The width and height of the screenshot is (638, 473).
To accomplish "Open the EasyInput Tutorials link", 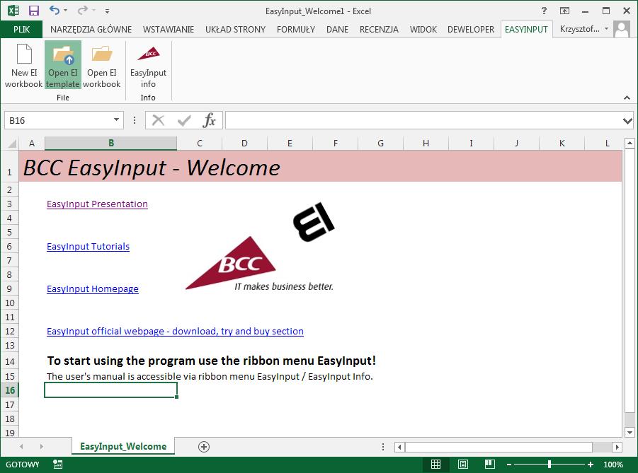I will click(88, 246).
